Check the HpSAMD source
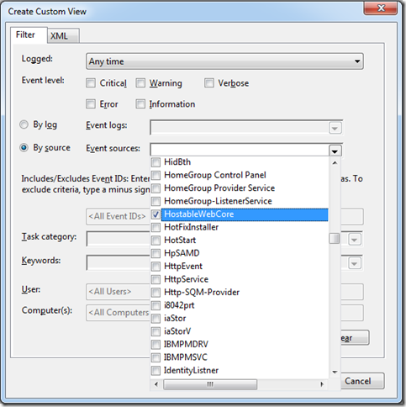The width and height of the screenshot is (406, 407). pos(156,253)
